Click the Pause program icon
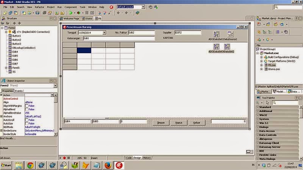The width and height of the screenshot is (303, 170). 87,13
